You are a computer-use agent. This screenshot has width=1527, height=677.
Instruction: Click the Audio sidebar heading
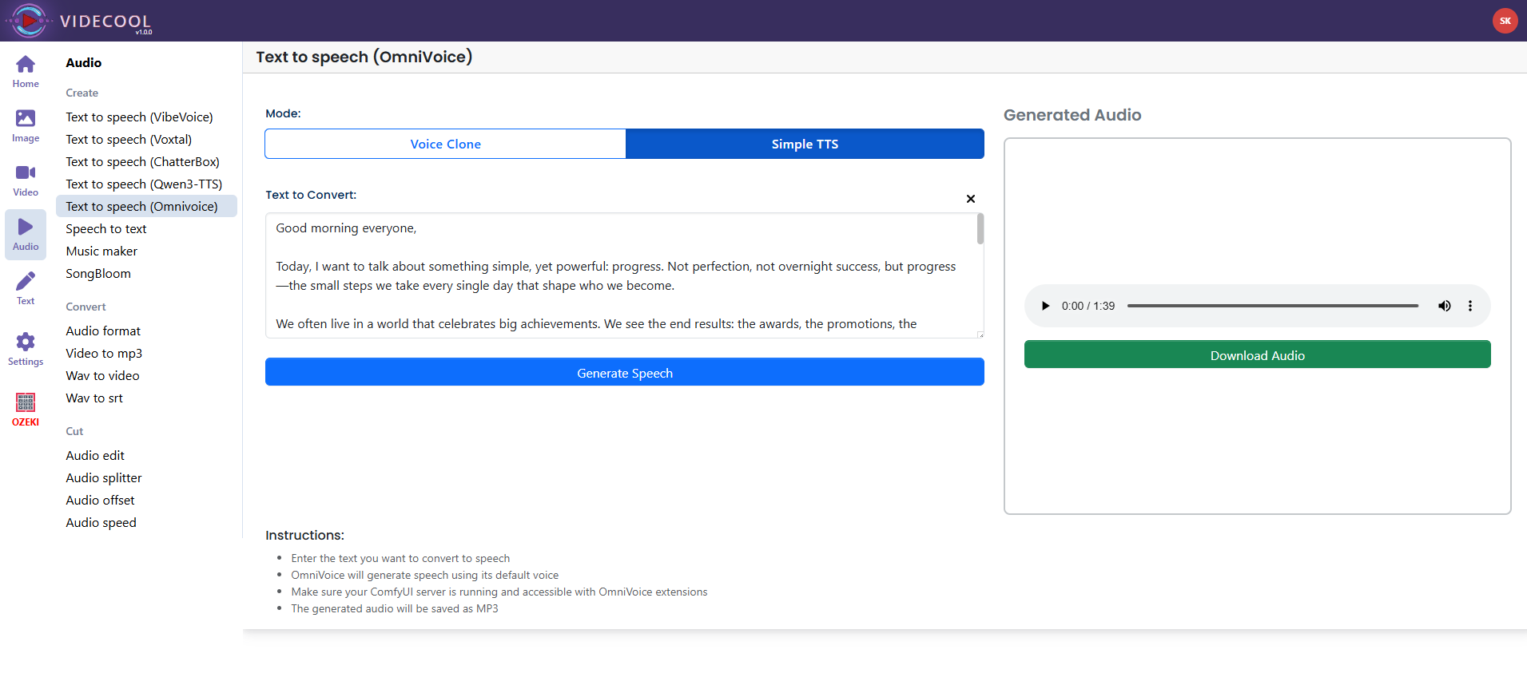83,62
